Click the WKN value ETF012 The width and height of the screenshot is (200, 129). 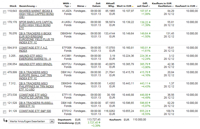coord(67,111)
